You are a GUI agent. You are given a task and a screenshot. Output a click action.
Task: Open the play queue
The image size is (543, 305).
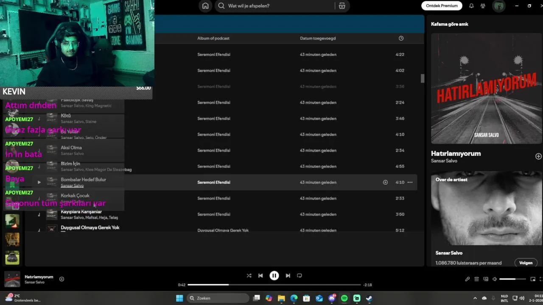[476, 279]
